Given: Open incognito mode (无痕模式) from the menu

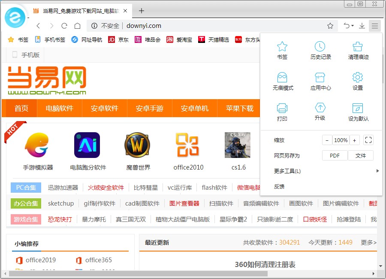Looking at the screenshot, I should 282,80.
